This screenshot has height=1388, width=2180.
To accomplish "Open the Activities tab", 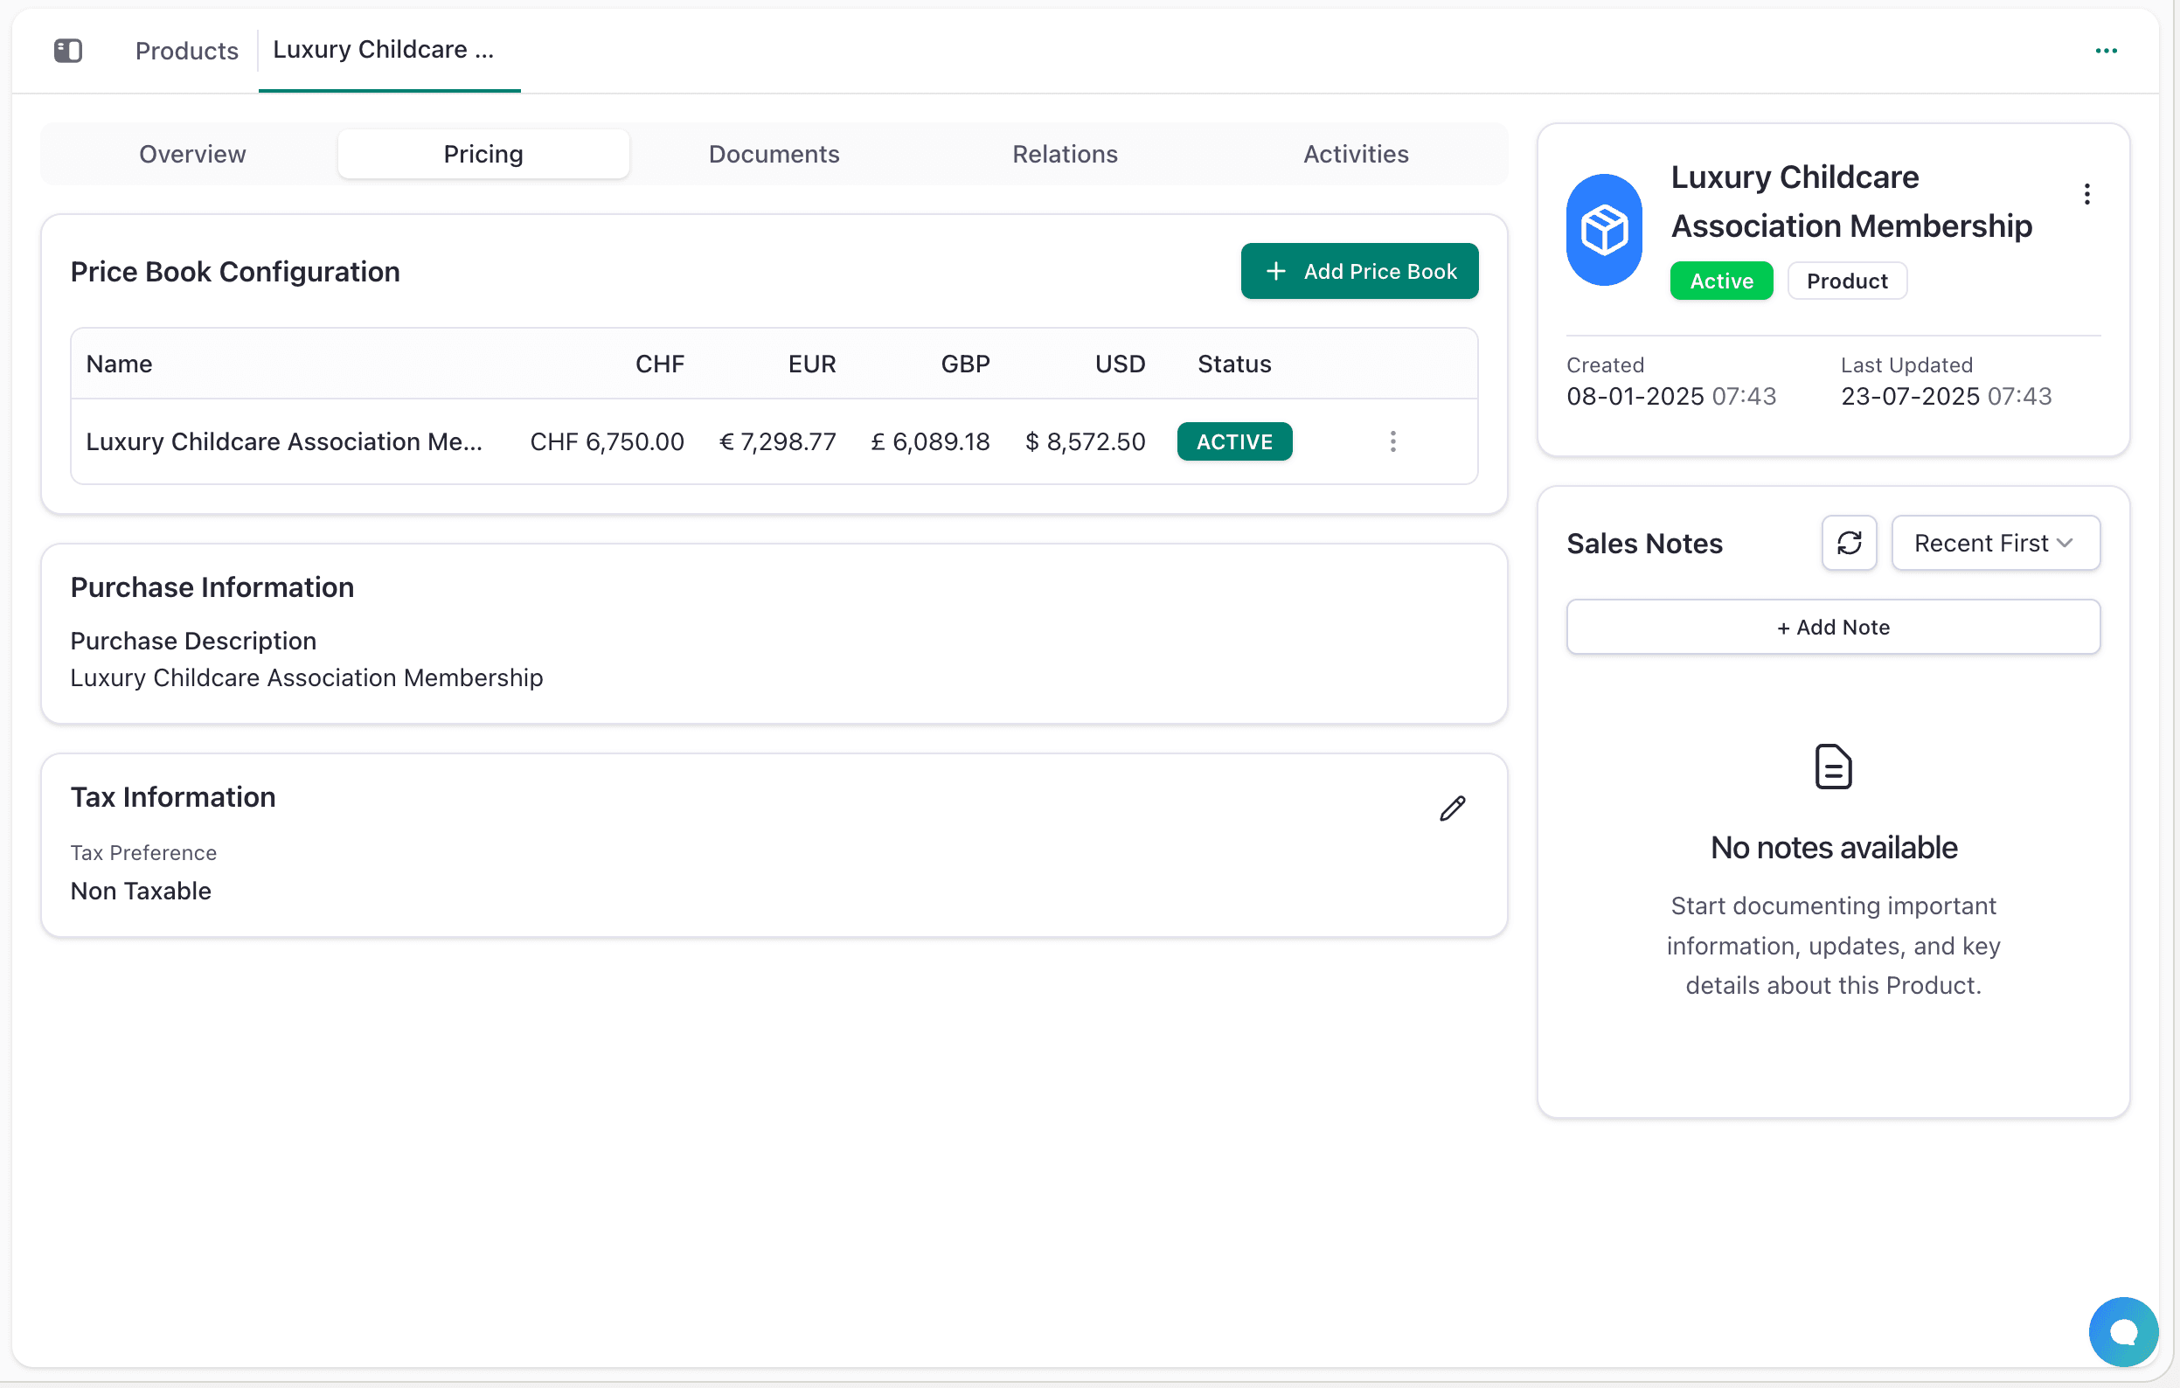I will (1355, 154).
